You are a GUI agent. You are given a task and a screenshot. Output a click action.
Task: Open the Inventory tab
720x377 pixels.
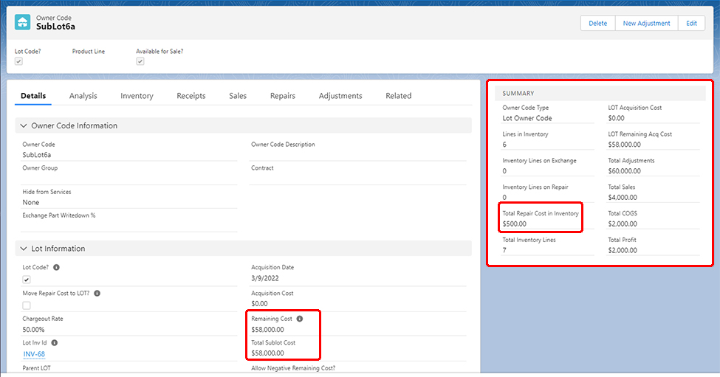[x=137, y=96]
